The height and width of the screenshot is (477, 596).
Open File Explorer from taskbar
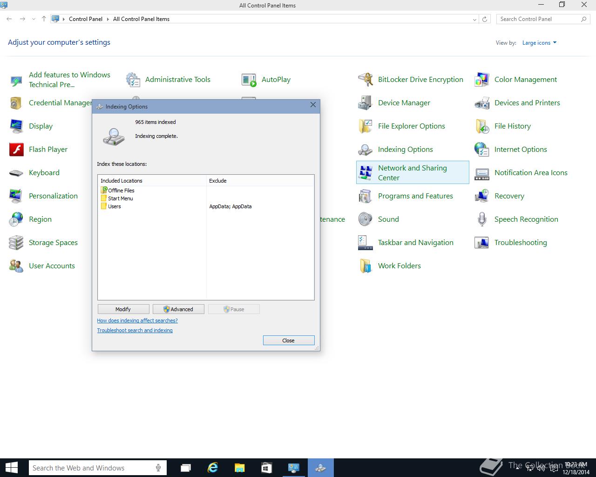239,468
